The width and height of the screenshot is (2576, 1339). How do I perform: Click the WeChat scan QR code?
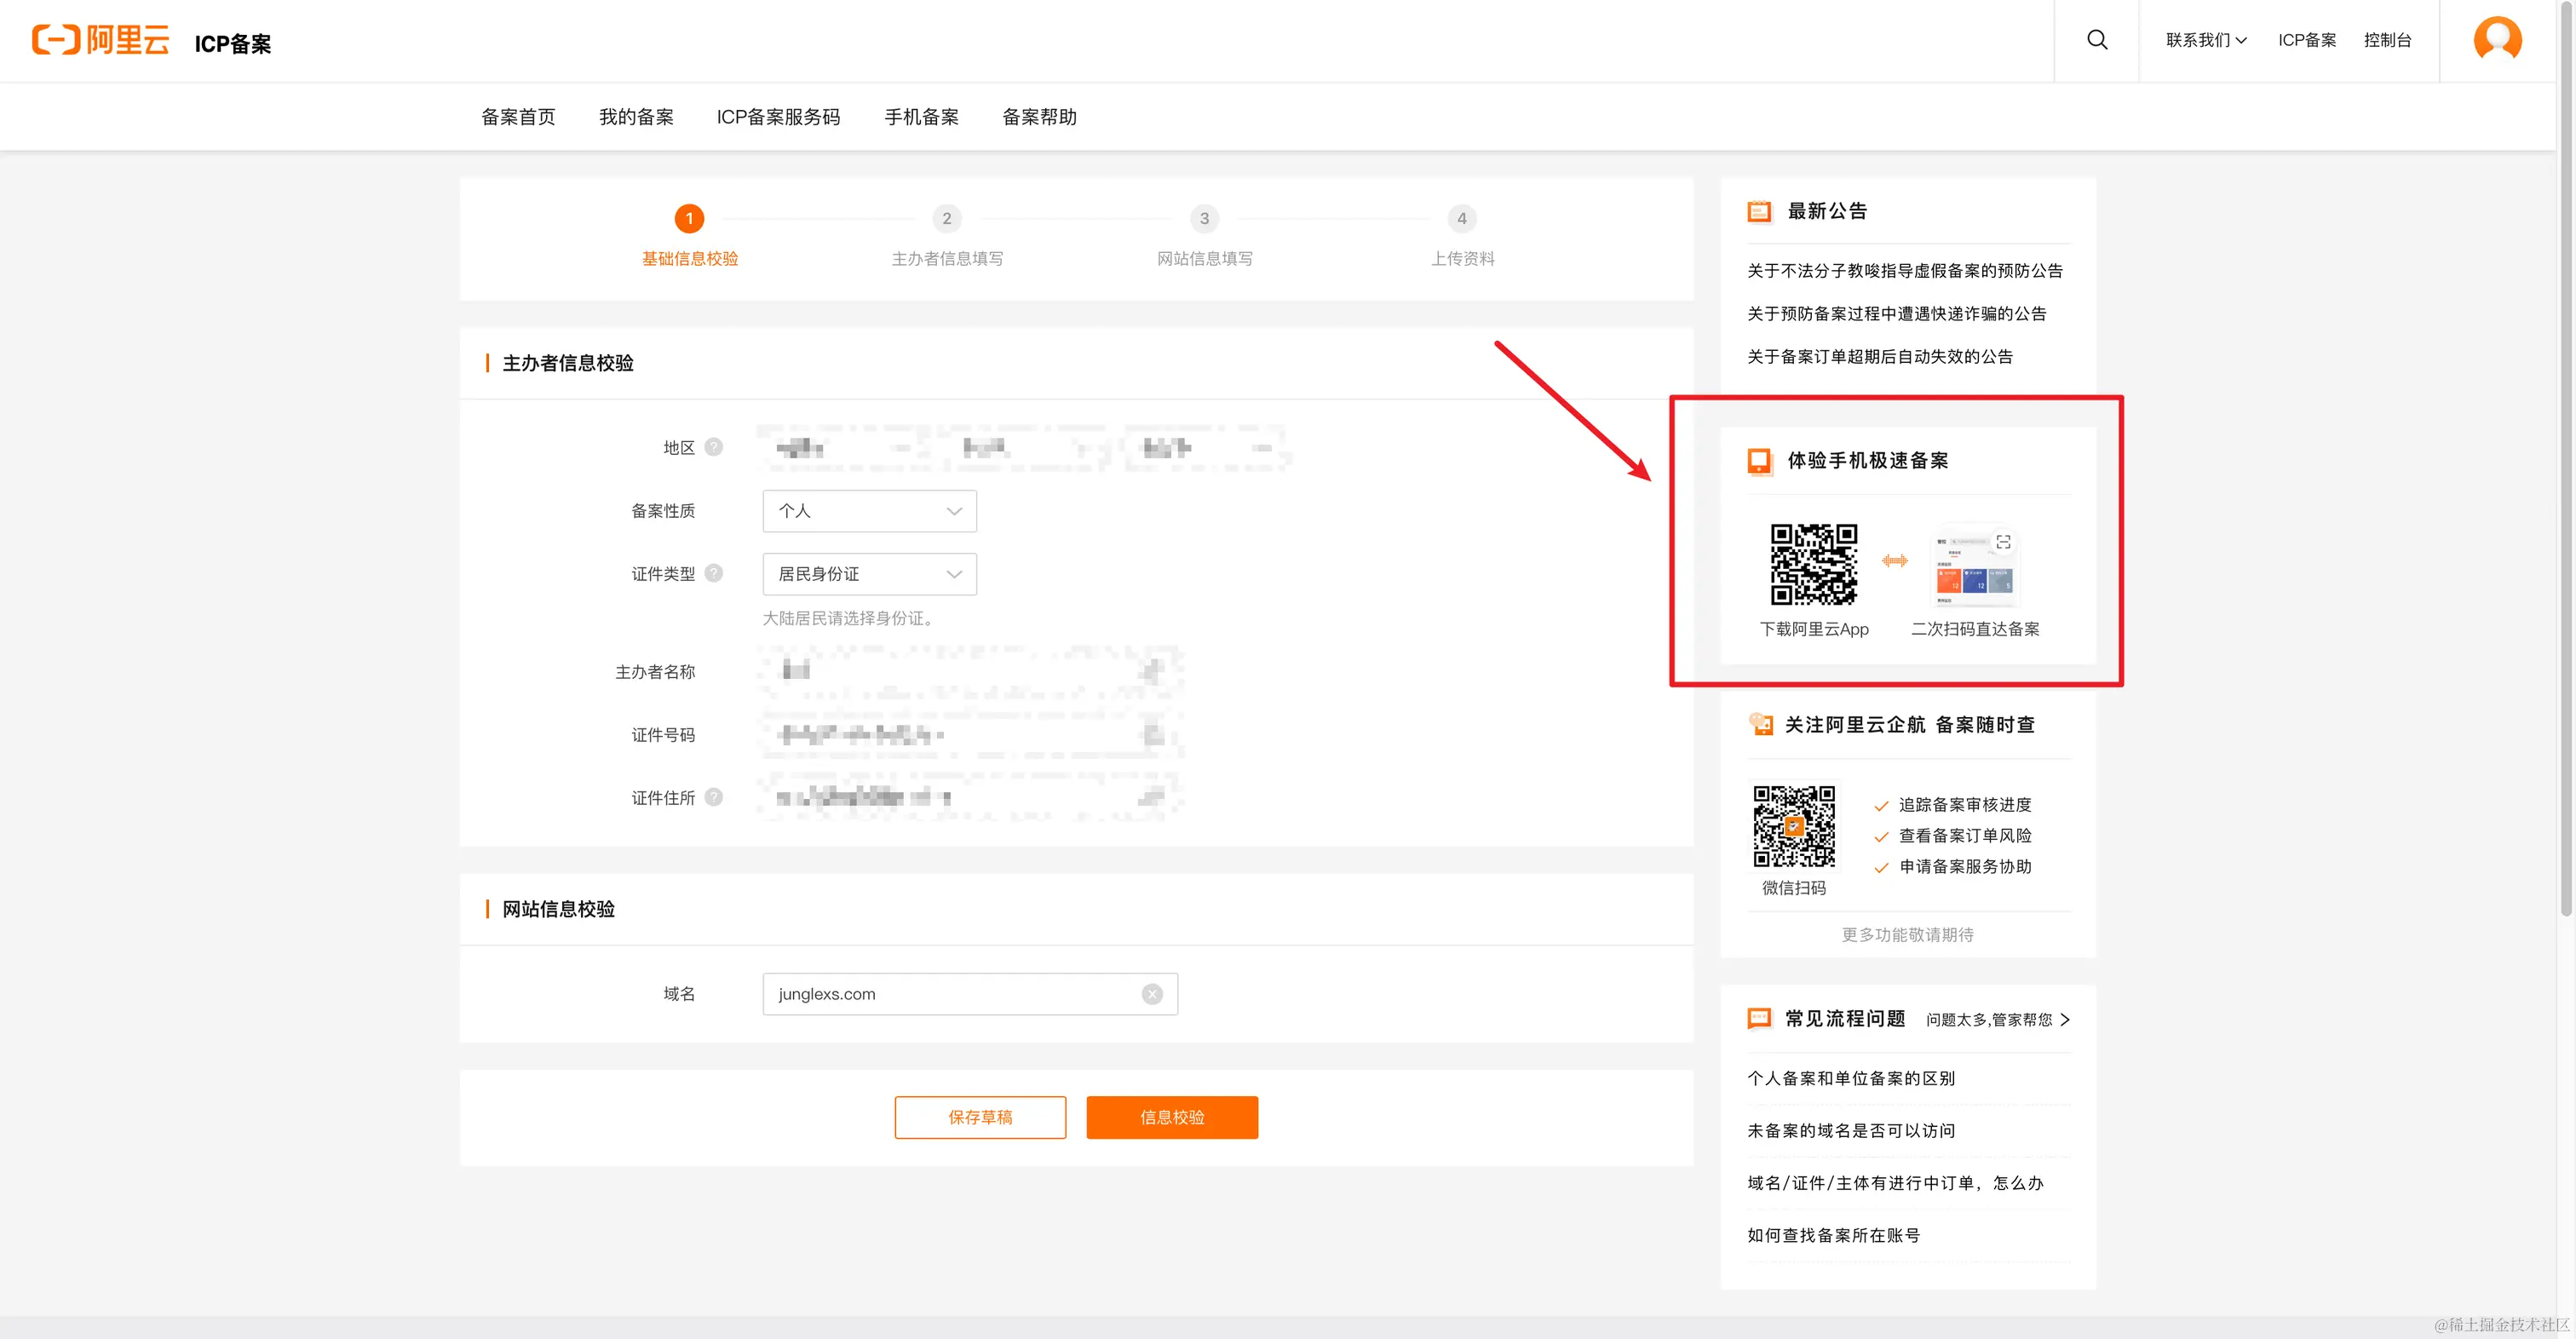pyautogui.click(x=1793, y=826)
